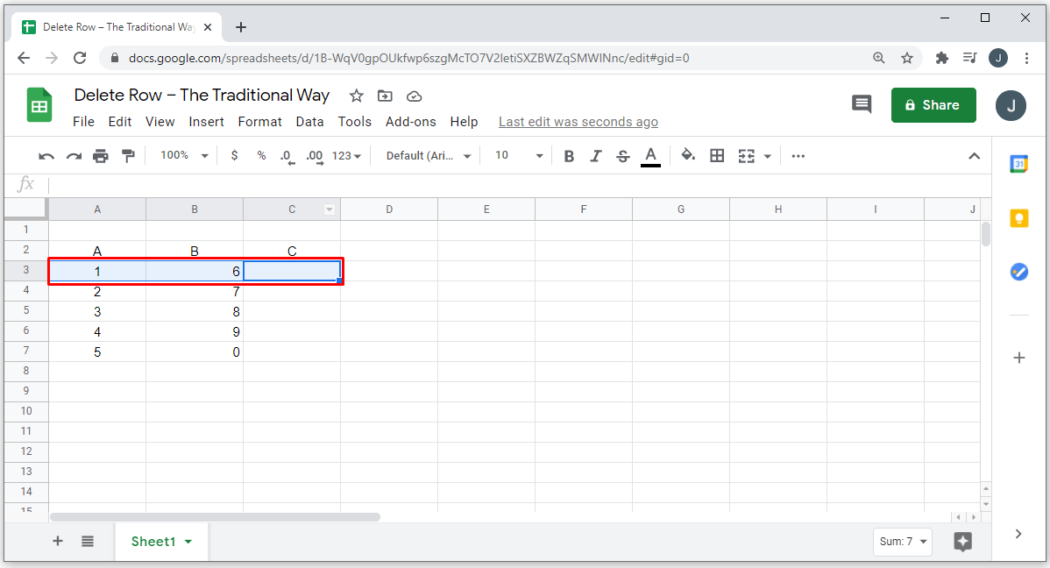Toggle strikethrough formatting
Image resolution: width=1050 pixels, height=568 pixels.
coord(623,156)
